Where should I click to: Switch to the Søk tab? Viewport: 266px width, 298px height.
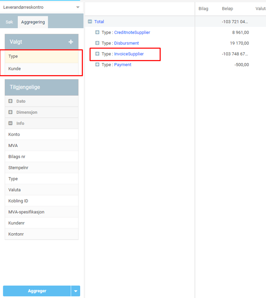9,23
